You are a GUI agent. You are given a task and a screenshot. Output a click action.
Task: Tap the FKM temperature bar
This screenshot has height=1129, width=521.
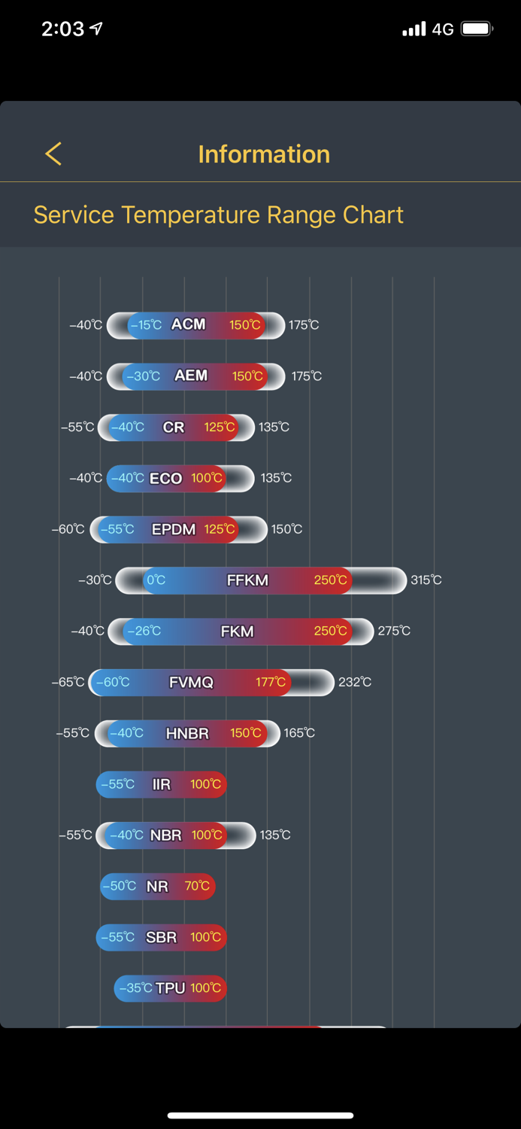tap(241, 631)
